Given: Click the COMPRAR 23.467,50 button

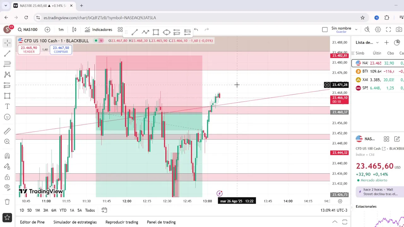Looking at the screenshot, I should [61, 50].
